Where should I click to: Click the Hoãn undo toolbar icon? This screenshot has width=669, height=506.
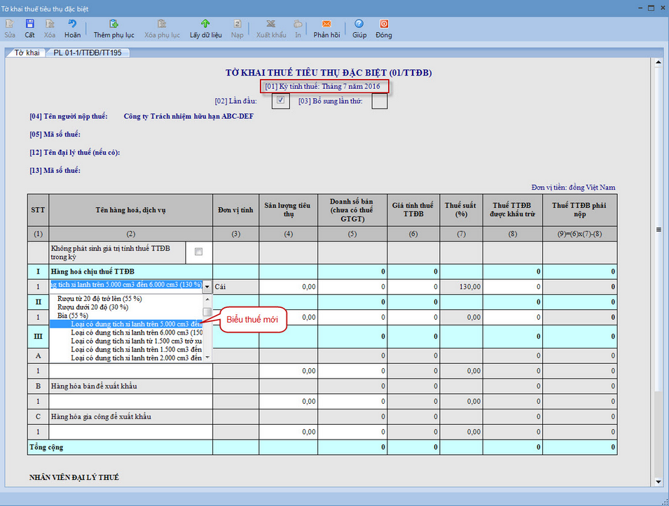pos(73,24)
